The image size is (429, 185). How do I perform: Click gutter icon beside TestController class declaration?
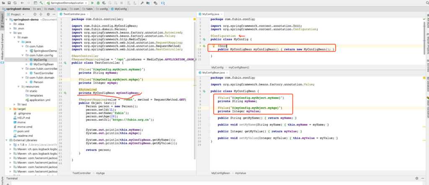(x=65, y=63)
